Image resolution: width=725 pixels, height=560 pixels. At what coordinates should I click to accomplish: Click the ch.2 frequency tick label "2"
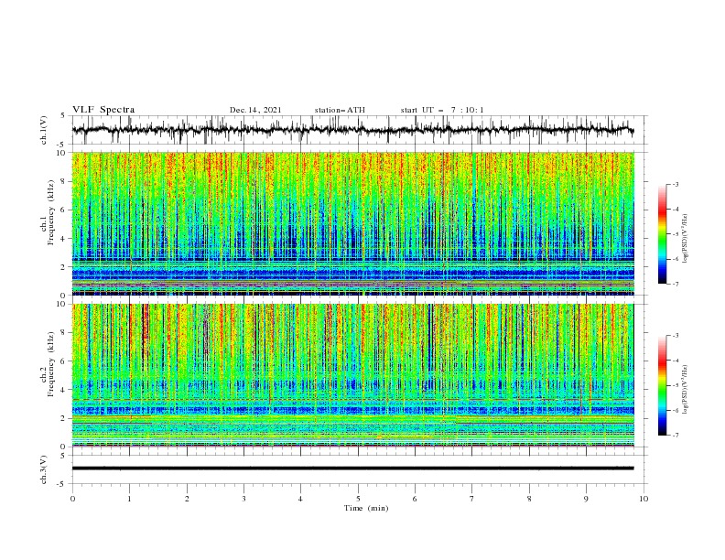(x=64, y=418)
